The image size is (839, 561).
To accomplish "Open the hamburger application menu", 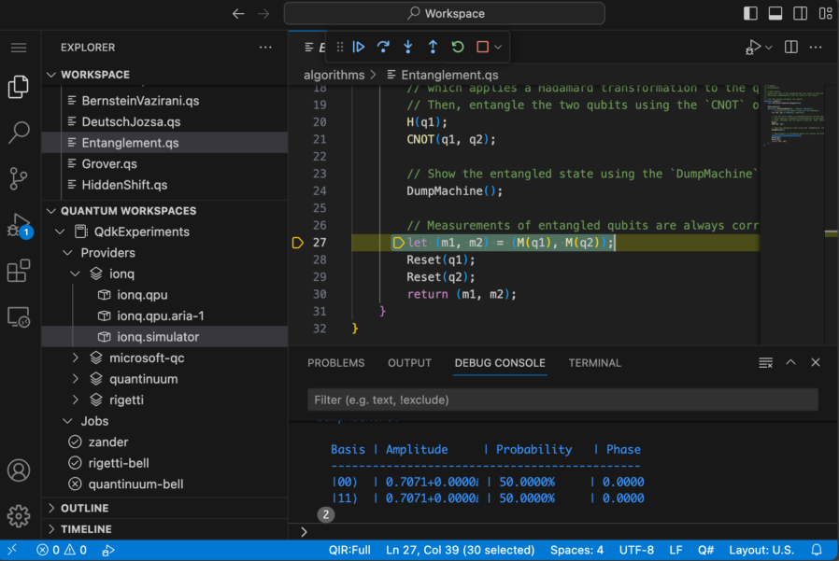I will point(19,48).
